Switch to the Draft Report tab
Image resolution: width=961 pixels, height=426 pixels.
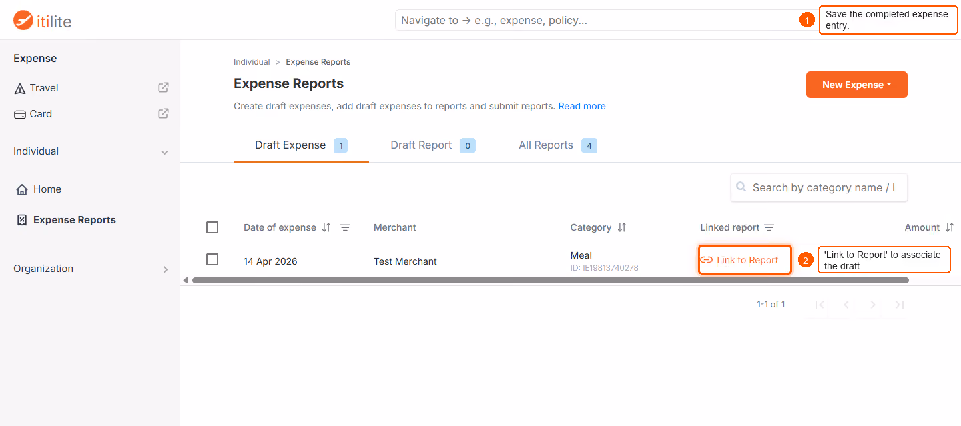click(433, 145)
